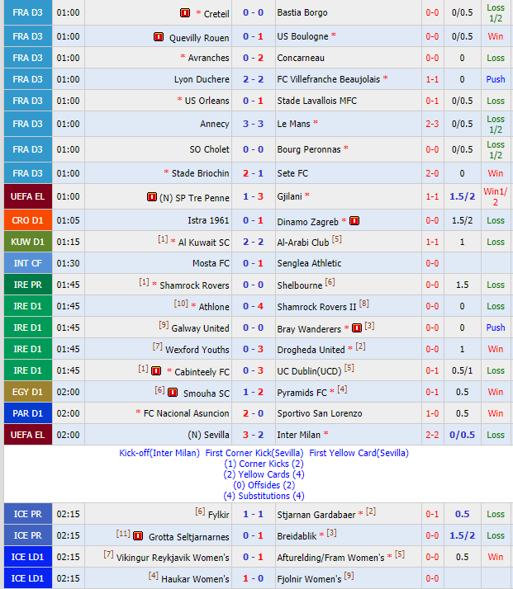Select the UEFA EL label on SP Tre Penne row
The image size is (513, 589).
[28, 196]
